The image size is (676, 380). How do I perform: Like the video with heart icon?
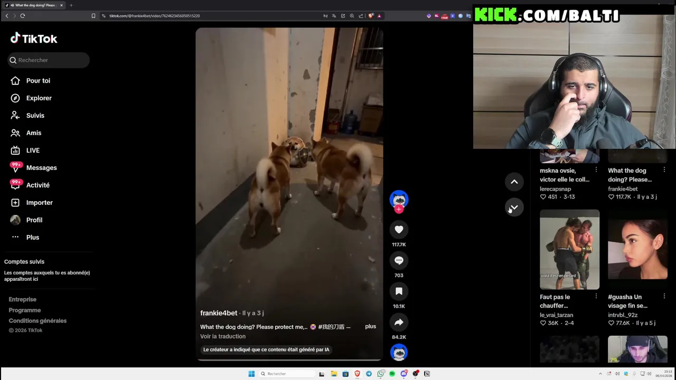(399, 230)
